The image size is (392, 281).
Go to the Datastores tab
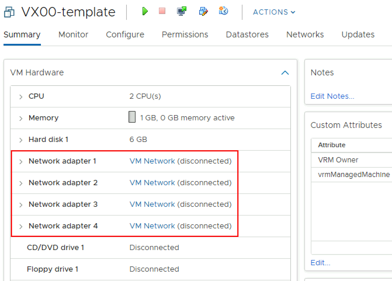coord(247,34)
